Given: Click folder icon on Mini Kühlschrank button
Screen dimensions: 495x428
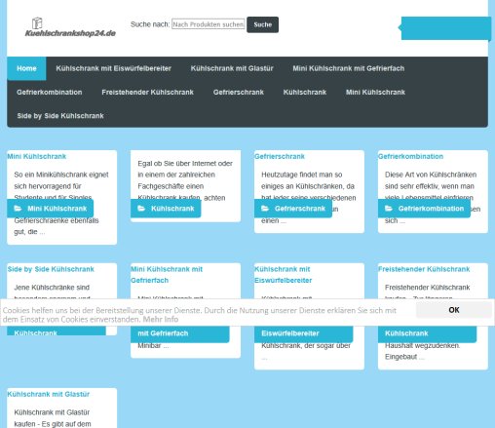Looking at the screenshot, I should point(18,209).
